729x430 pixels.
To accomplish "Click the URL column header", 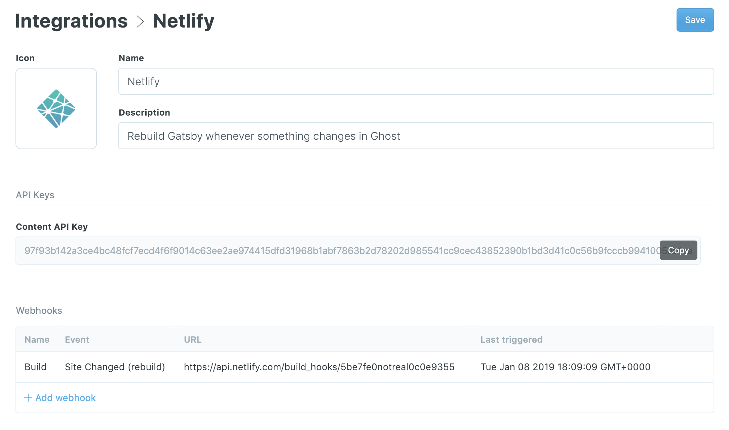I will pos(193,340).
